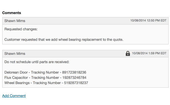Click Shawn Mims name on locked comment
This screenshot has height=105, width=170.
(x=15, y=53)
